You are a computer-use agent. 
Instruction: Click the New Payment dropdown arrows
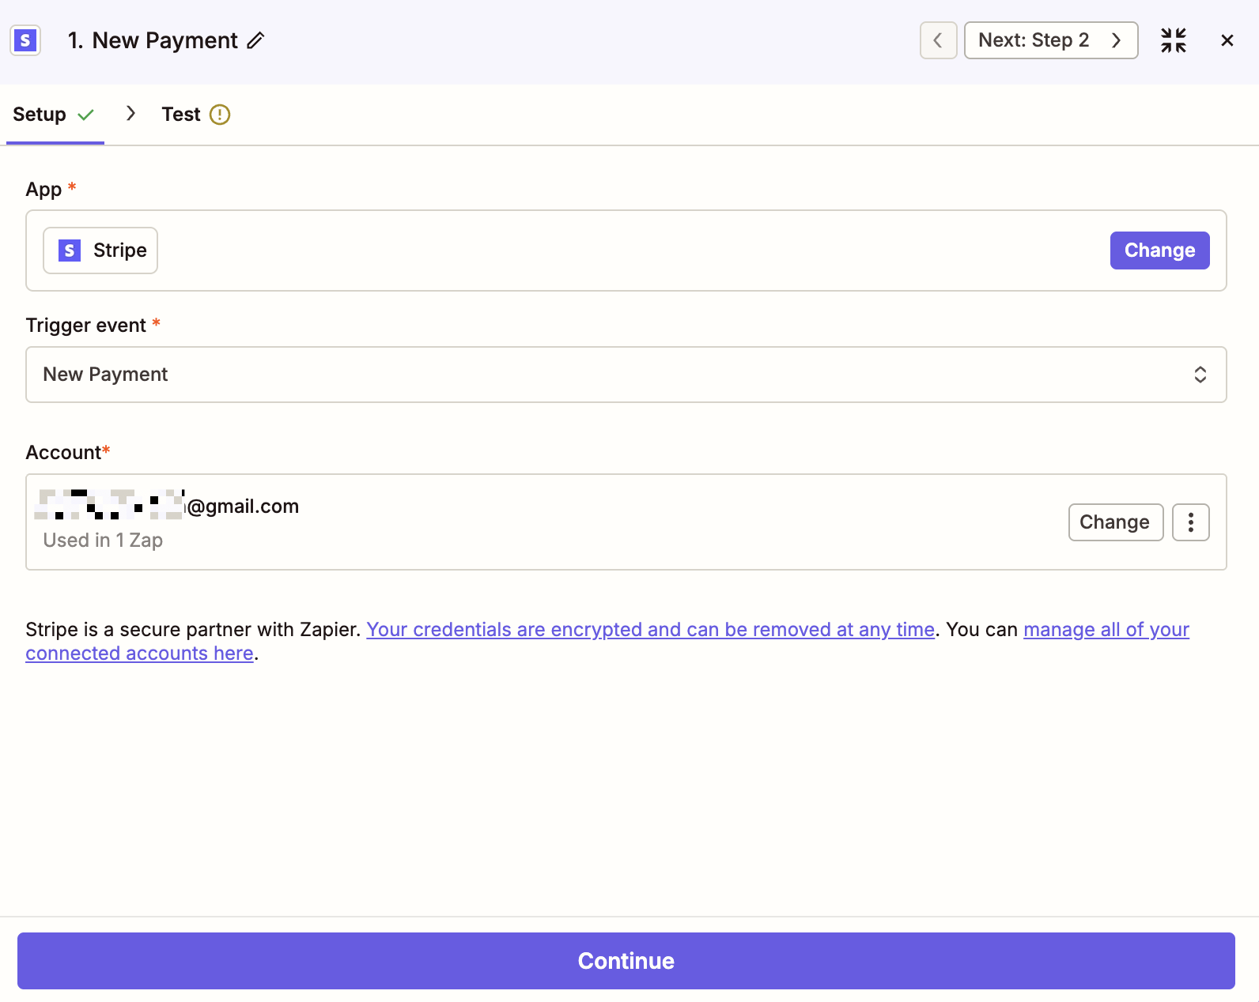click(x=1200, y=375)
